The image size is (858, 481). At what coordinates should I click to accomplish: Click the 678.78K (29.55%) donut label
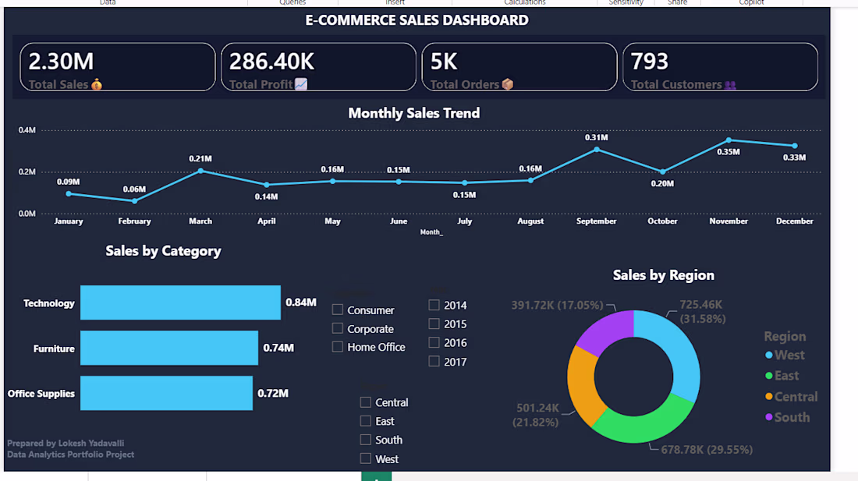(x=707, y=450)
